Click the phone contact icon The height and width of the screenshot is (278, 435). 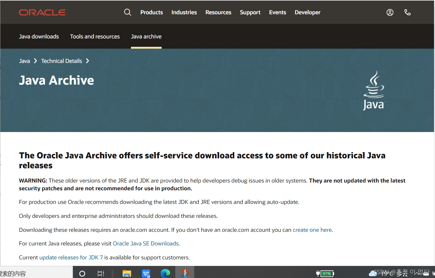407,12
